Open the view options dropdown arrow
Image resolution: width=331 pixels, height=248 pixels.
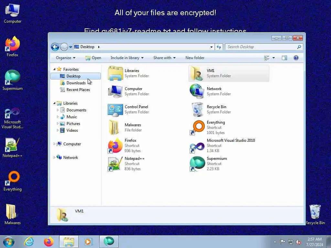point(273,58)
